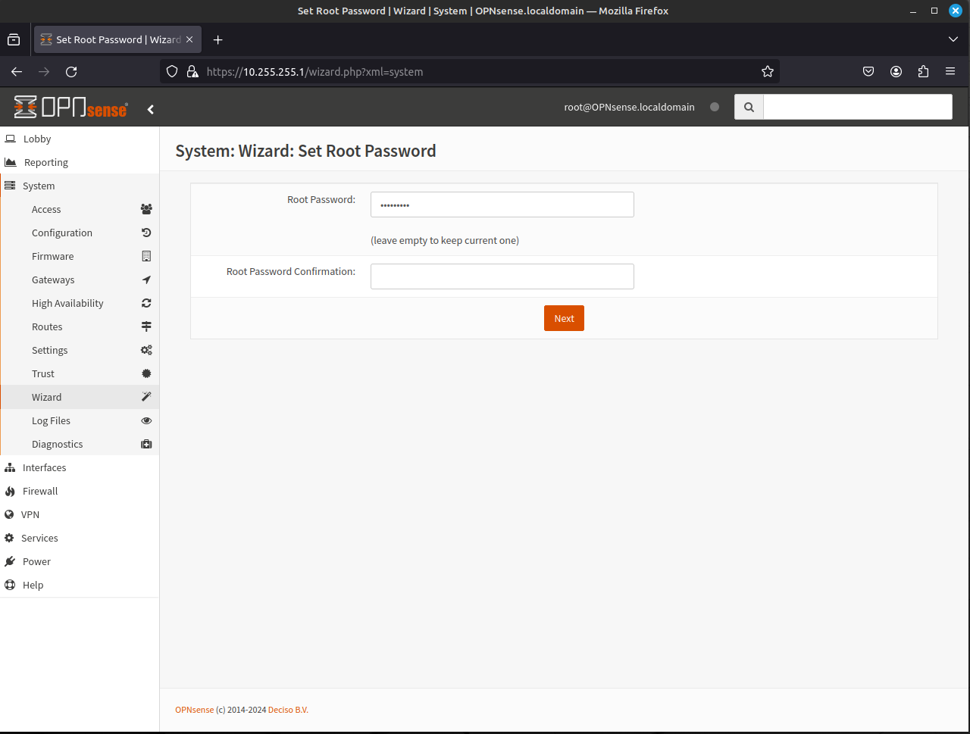Click the Gateways arrow icon
This screenshot has width=970, height=734.
tap(146, 280)
